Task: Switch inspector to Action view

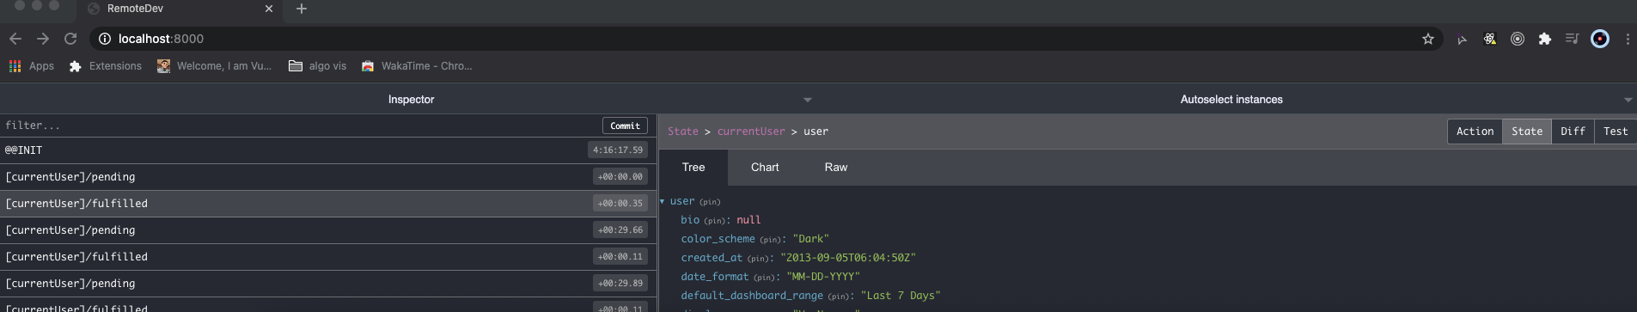Action: click(x=1475, y=132)
